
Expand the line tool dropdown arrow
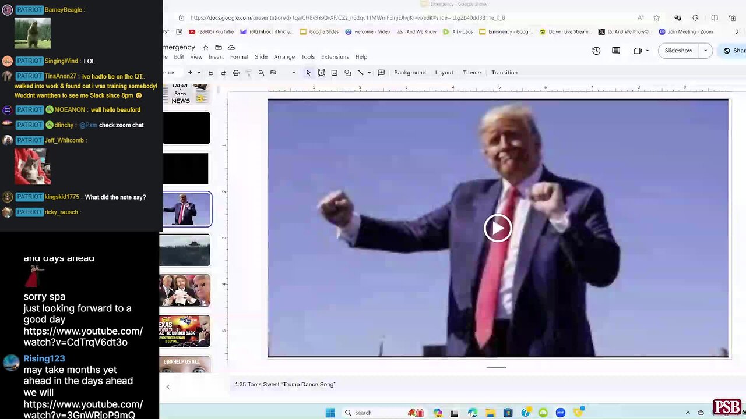[369, 73]
